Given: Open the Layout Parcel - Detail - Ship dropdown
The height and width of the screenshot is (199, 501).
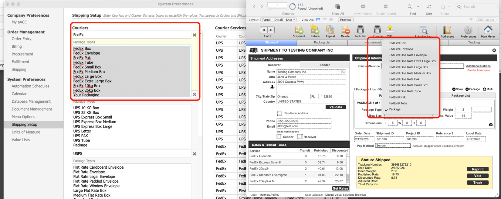Looking at the screenshot, I should click(x=278, y=20).
